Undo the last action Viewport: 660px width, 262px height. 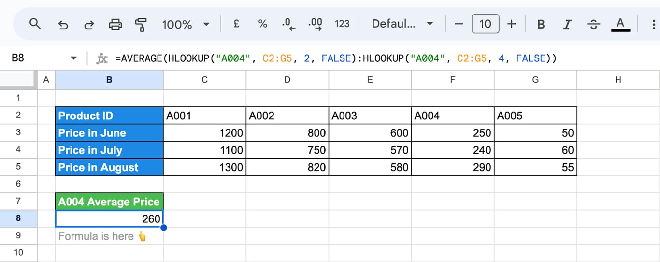[63, 24]
